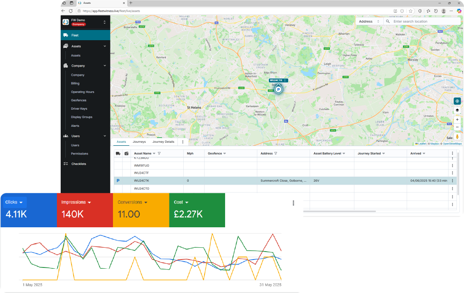Open the vertical dots menu next to Journey Details tab
The width and height of the screenshot is (464, 293).
[183, 142]
